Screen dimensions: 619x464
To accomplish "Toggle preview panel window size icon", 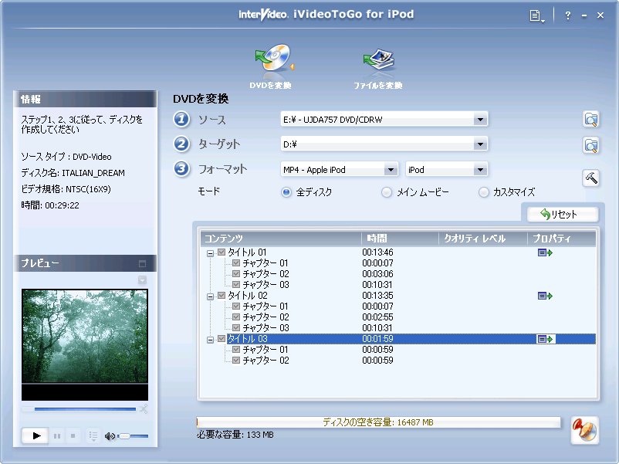I will click(x=143, y=263).
